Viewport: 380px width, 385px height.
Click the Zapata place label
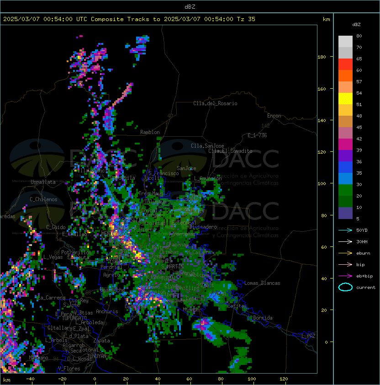(x=101, y=341)
